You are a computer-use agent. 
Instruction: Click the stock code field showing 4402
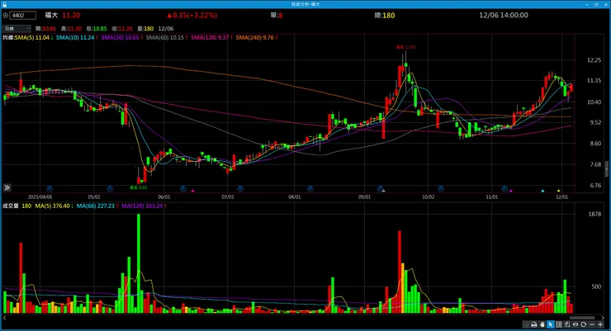(22, 16)
